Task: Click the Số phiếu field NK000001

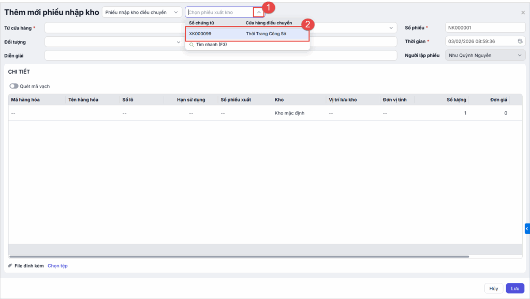Action: point(485,28)
